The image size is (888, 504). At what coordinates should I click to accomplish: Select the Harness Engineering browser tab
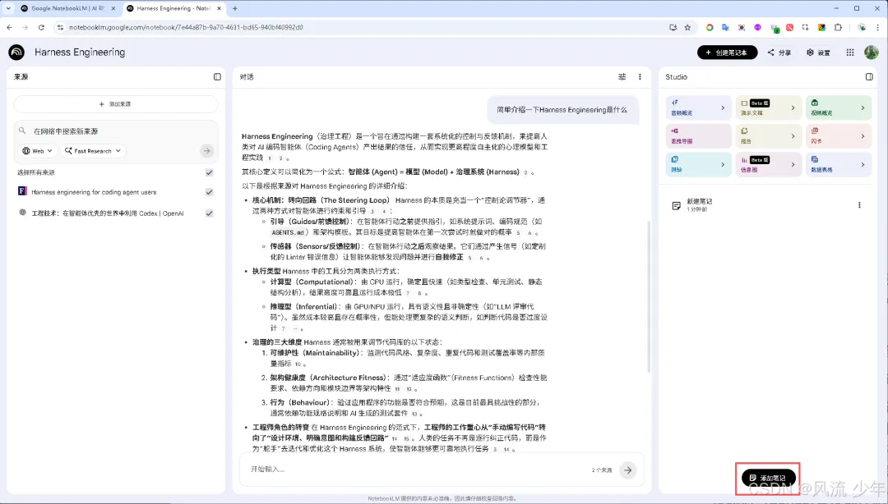coord(173,8)
